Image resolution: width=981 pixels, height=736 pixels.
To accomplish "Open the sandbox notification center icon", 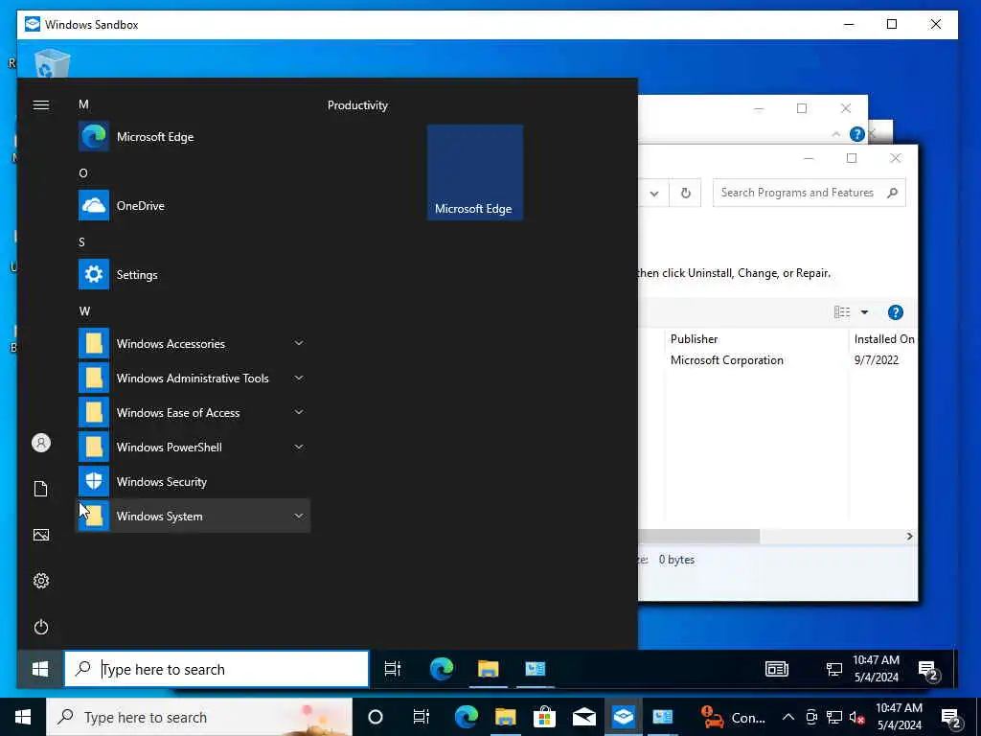I will point(929,670).
